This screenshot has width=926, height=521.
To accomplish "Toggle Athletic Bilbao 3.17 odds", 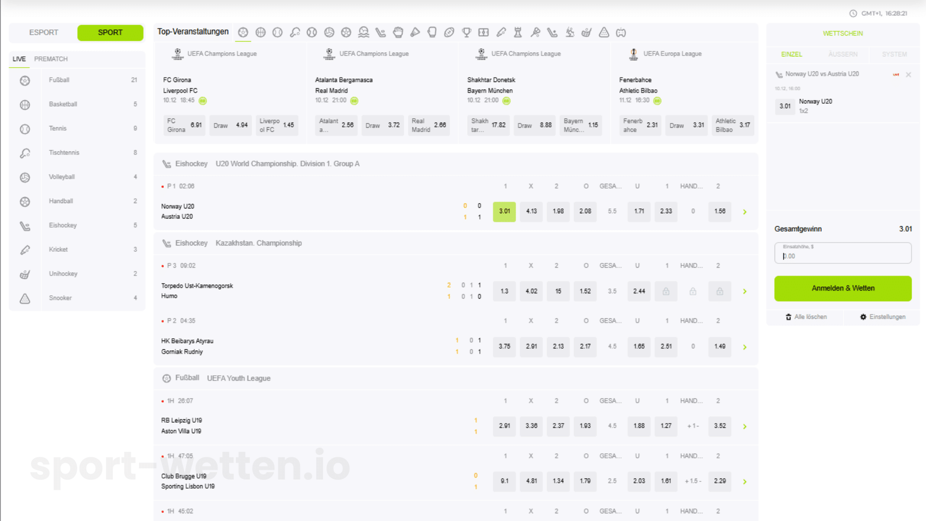I will tap(733, 125).
